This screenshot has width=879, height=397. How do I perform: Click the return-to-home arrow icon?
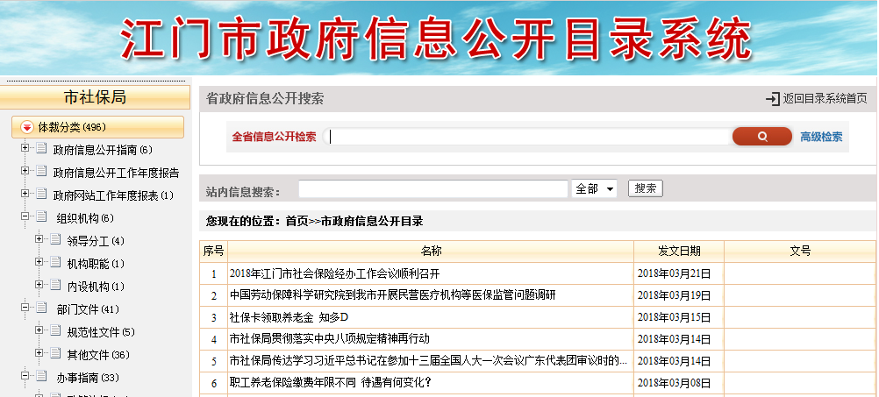click(x=772, y=99)
